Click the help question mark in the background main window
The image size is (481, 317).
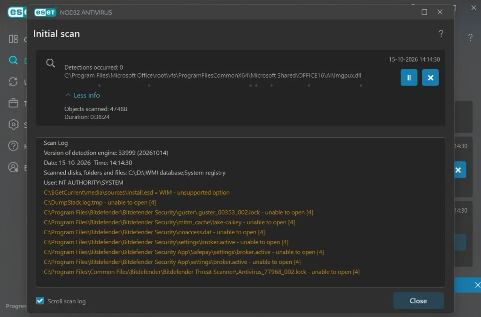pos(470,38)
